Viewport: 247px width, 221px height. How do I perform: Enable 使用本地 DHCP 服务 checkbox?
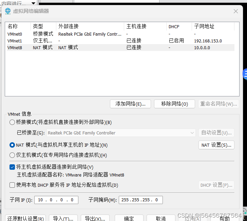(12, 185)
